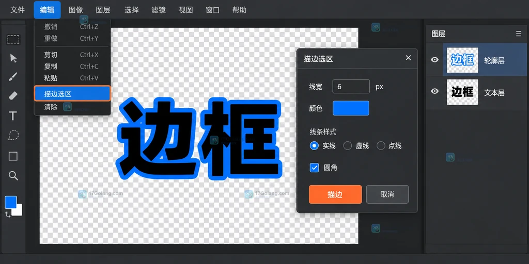Open the 视图 menu
529x264 pixels.
tap(185, 10)
